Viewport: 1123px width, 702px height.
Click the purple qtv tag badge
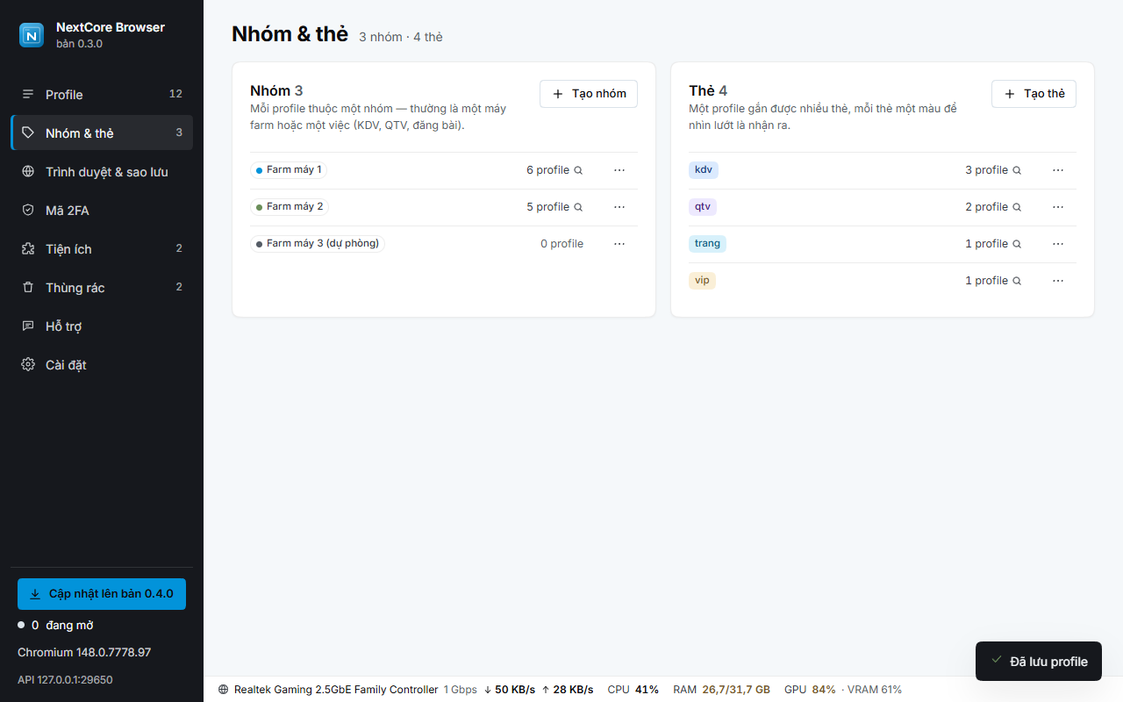[x=703, y=207]
